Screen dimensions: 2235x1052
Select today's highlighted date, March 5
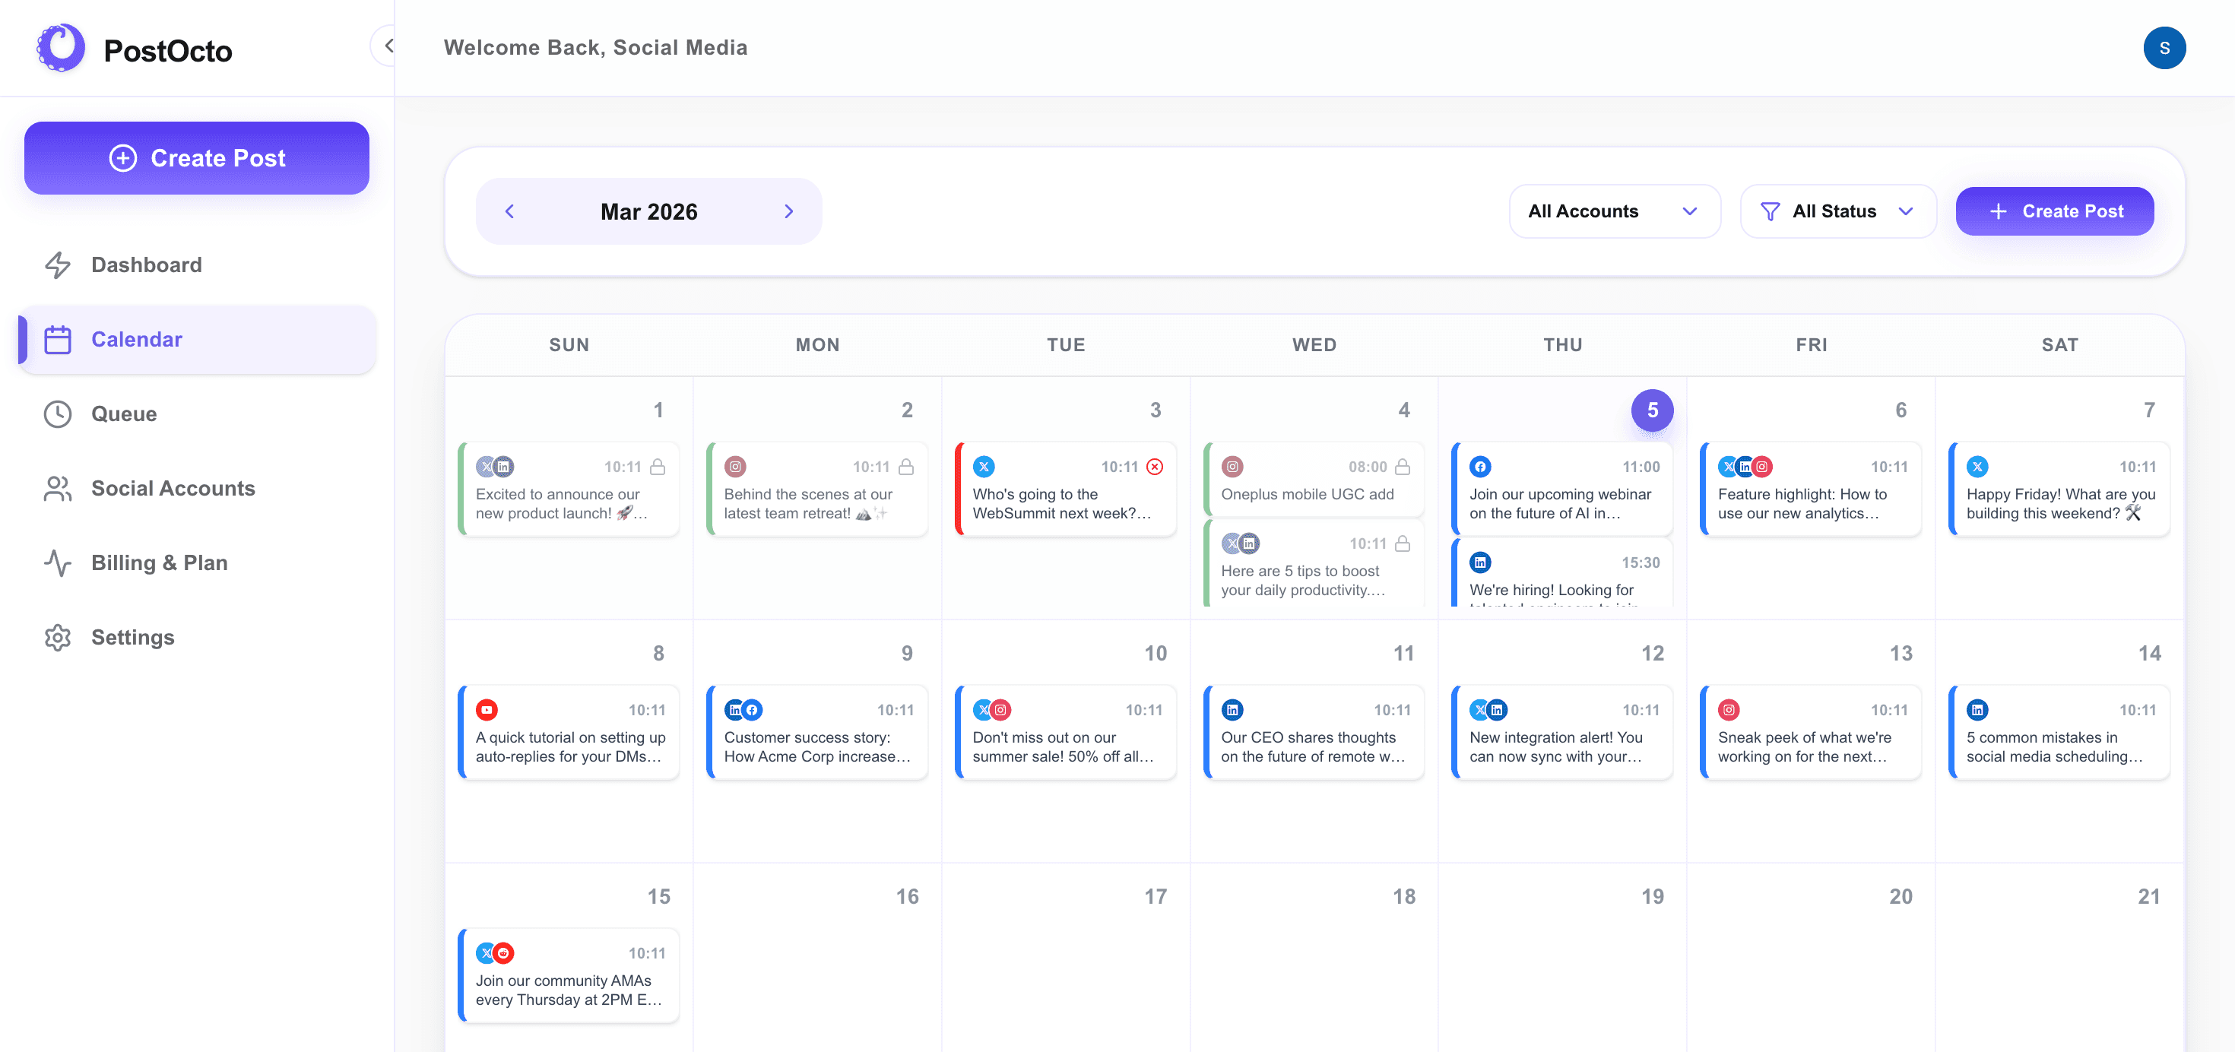pyautogui.click(x=1652, y=410)
